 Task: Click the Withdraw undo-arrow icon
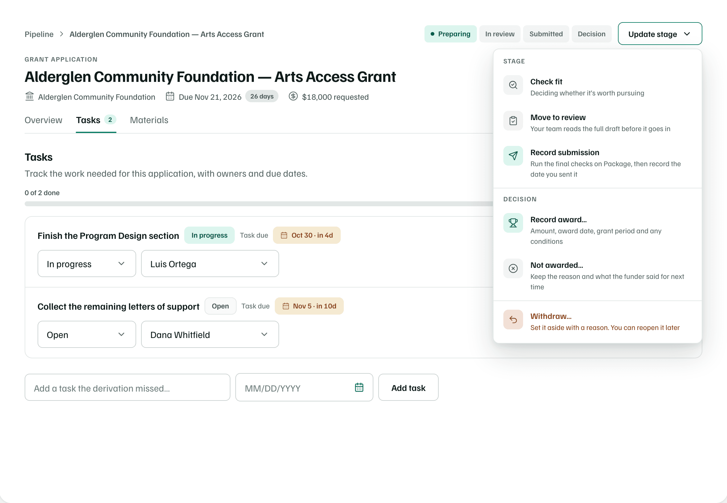point(513,320)
